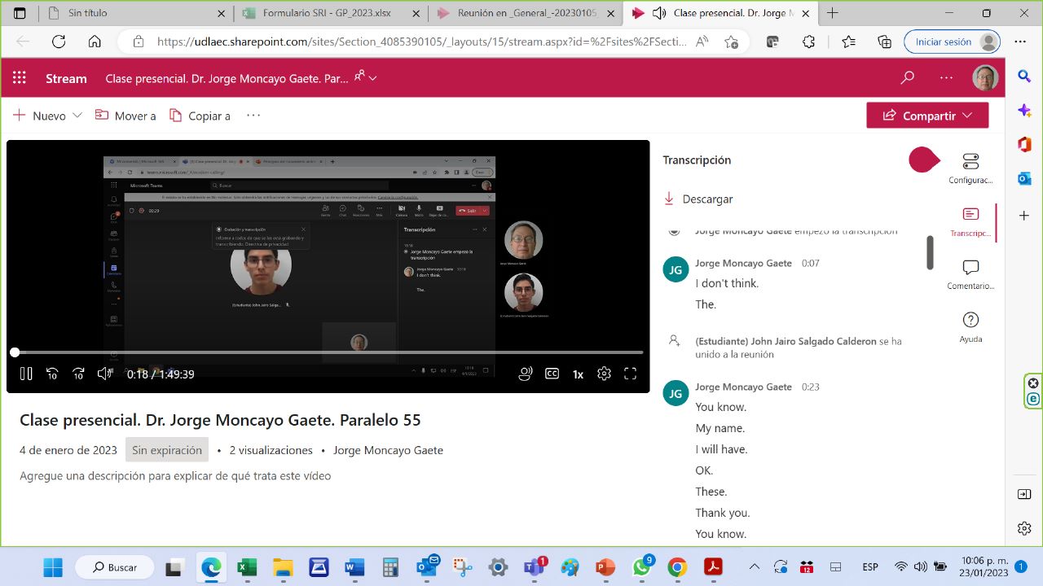The image size is (1043, 586).
Task: Open the Transcripción side panel tab
Action: (x=970, y=221)
